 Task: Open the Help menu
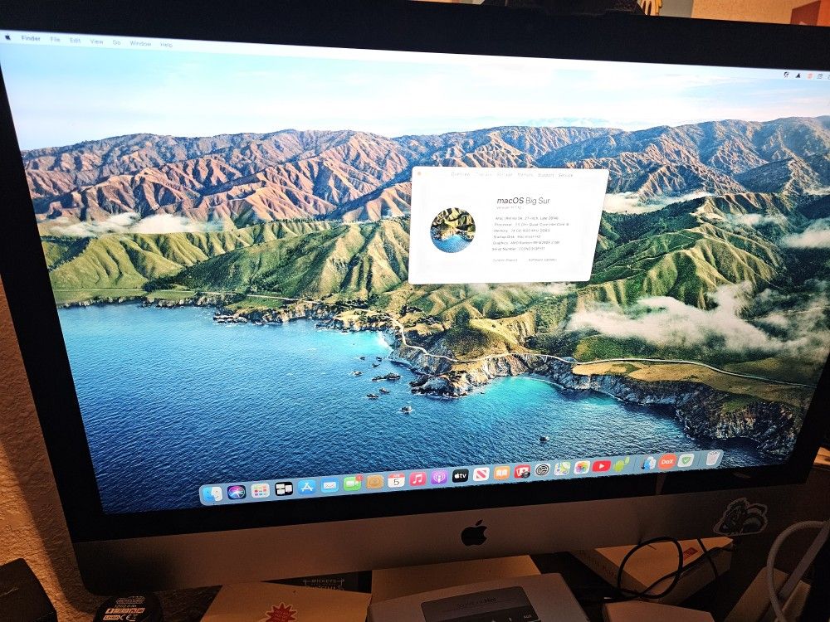tap(166, 44)
